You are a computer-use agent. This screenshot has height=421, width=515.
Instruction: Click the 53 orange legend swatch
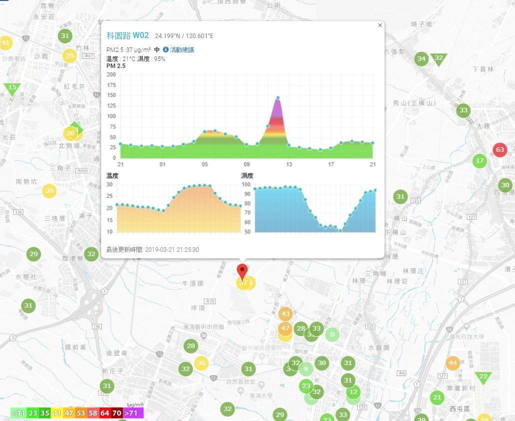81,413
